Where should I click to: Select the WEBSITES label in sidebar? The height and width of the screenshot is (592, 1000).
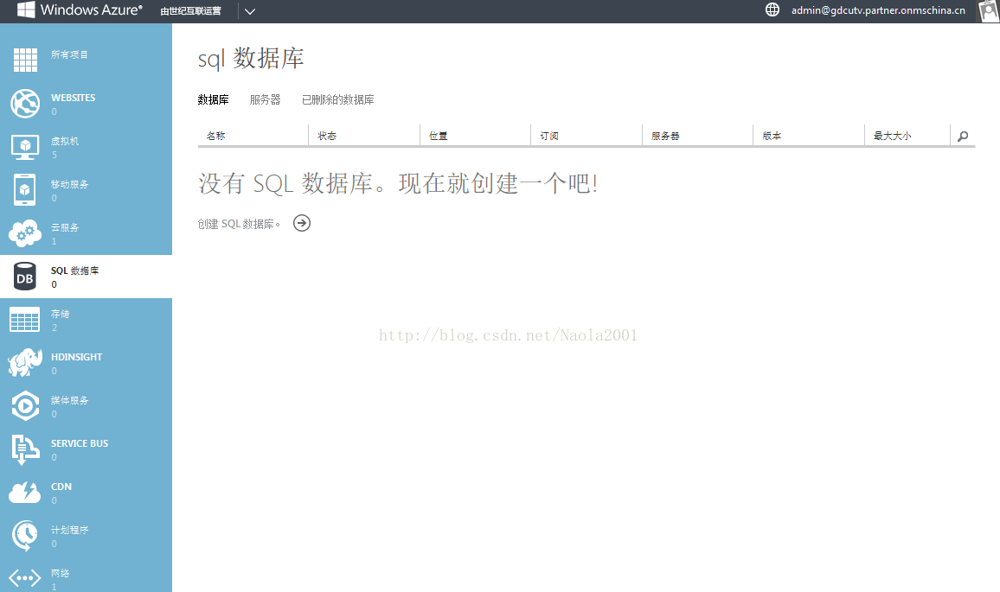tap(74, 98)
